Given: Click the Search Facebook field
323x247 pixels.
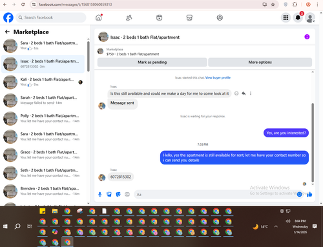Looking at the screenshot, I should point(51,17).
